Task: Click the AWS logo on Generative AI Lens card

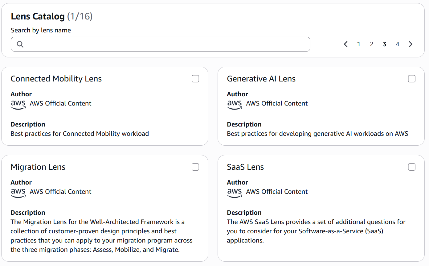Action: [x=235, y=104]
